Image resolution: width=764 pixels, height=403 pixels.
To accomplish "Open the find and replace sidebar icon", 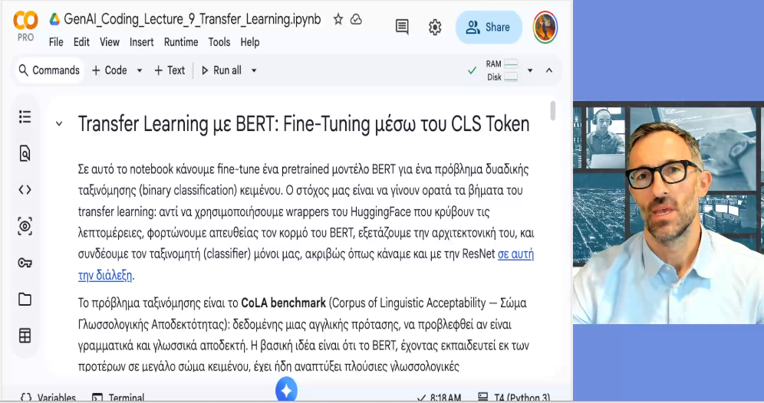I will pyautogui.click(x=25, y=153).
